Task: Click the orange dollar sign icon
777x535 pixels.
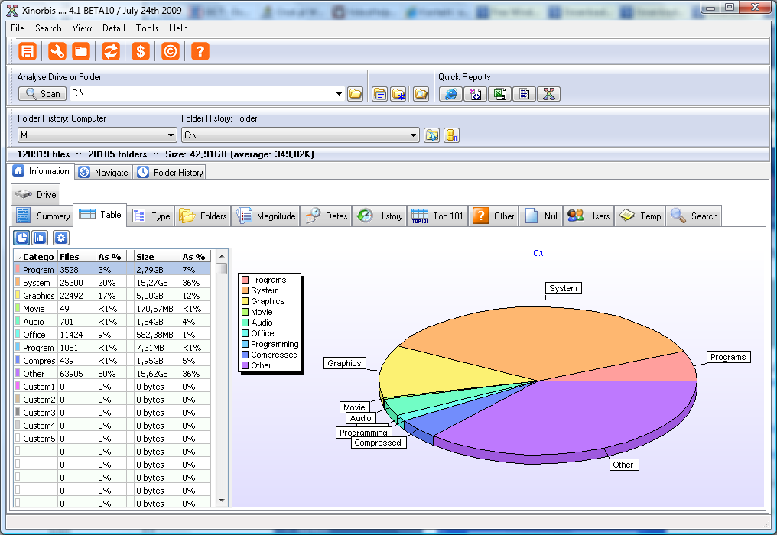Action: (x=141, y=51)
